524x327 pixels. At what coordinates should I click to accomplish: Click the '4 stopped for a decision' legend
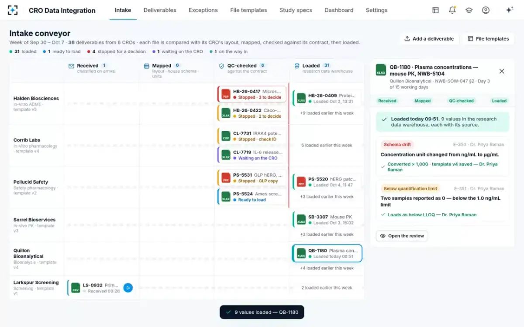[116, 51]
